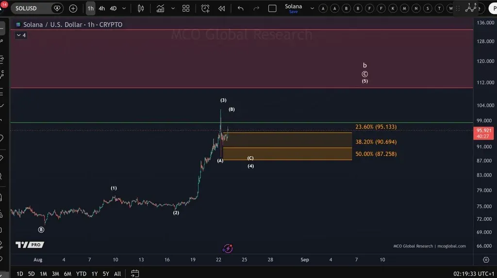
Task: Select the 1h timeframe
Action: 91,9
